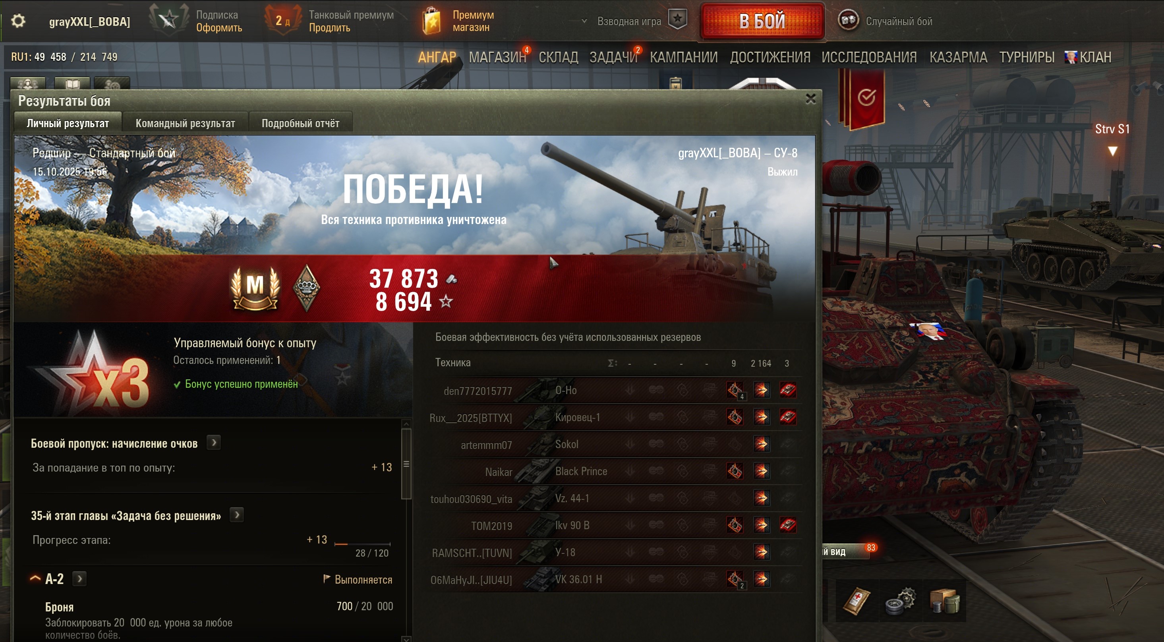
Task: Click the Mastery badge M emblem
Action: coord(255,288)
